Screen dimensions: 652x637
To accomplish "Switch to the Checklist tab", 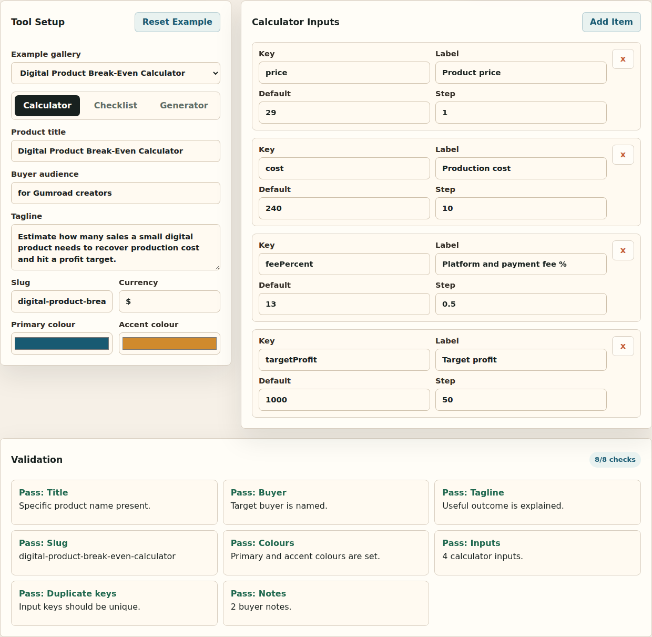I will [116, 106].
